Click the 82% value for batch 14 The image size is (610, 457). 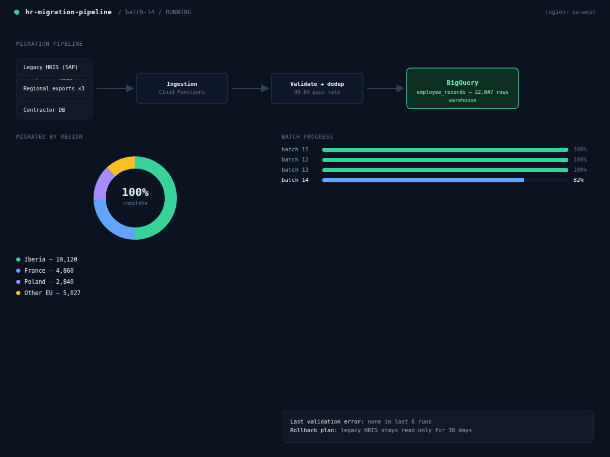point(578,180)
